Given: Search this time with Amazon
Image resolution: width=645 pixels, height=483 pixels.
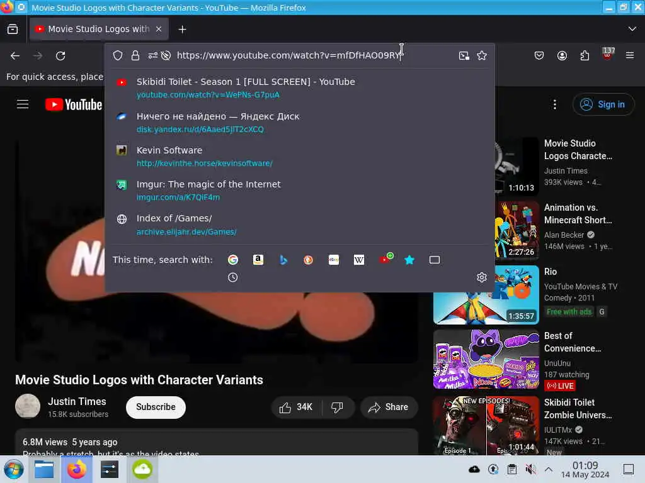Looking at the screenshot, I should coord(258,260).
